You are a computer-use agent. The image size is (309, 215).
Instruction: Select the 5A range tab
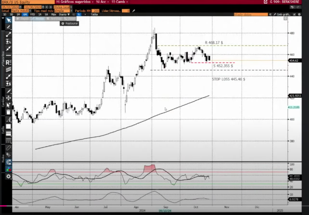(x=46, y=14)
